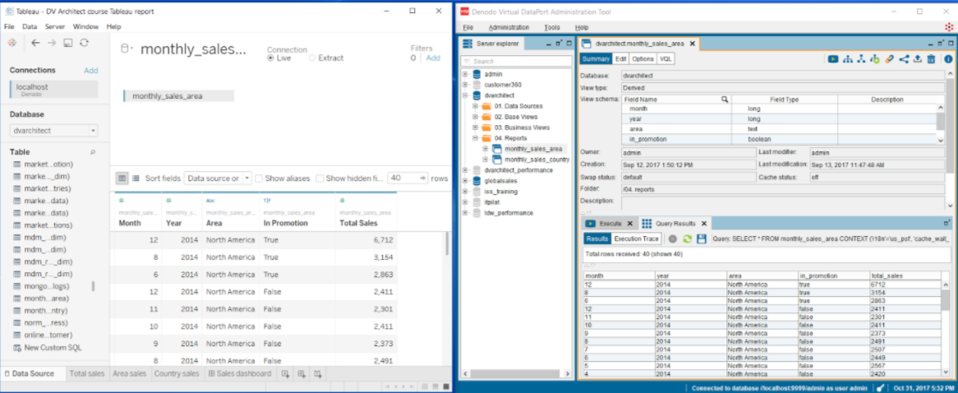Click the green refresh icon in Query Results
This screenshot has height=393, width=958.
[x=688, y=239]
